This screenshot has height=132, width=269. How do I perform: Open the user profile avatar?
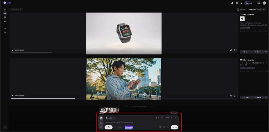coord(264,3)
